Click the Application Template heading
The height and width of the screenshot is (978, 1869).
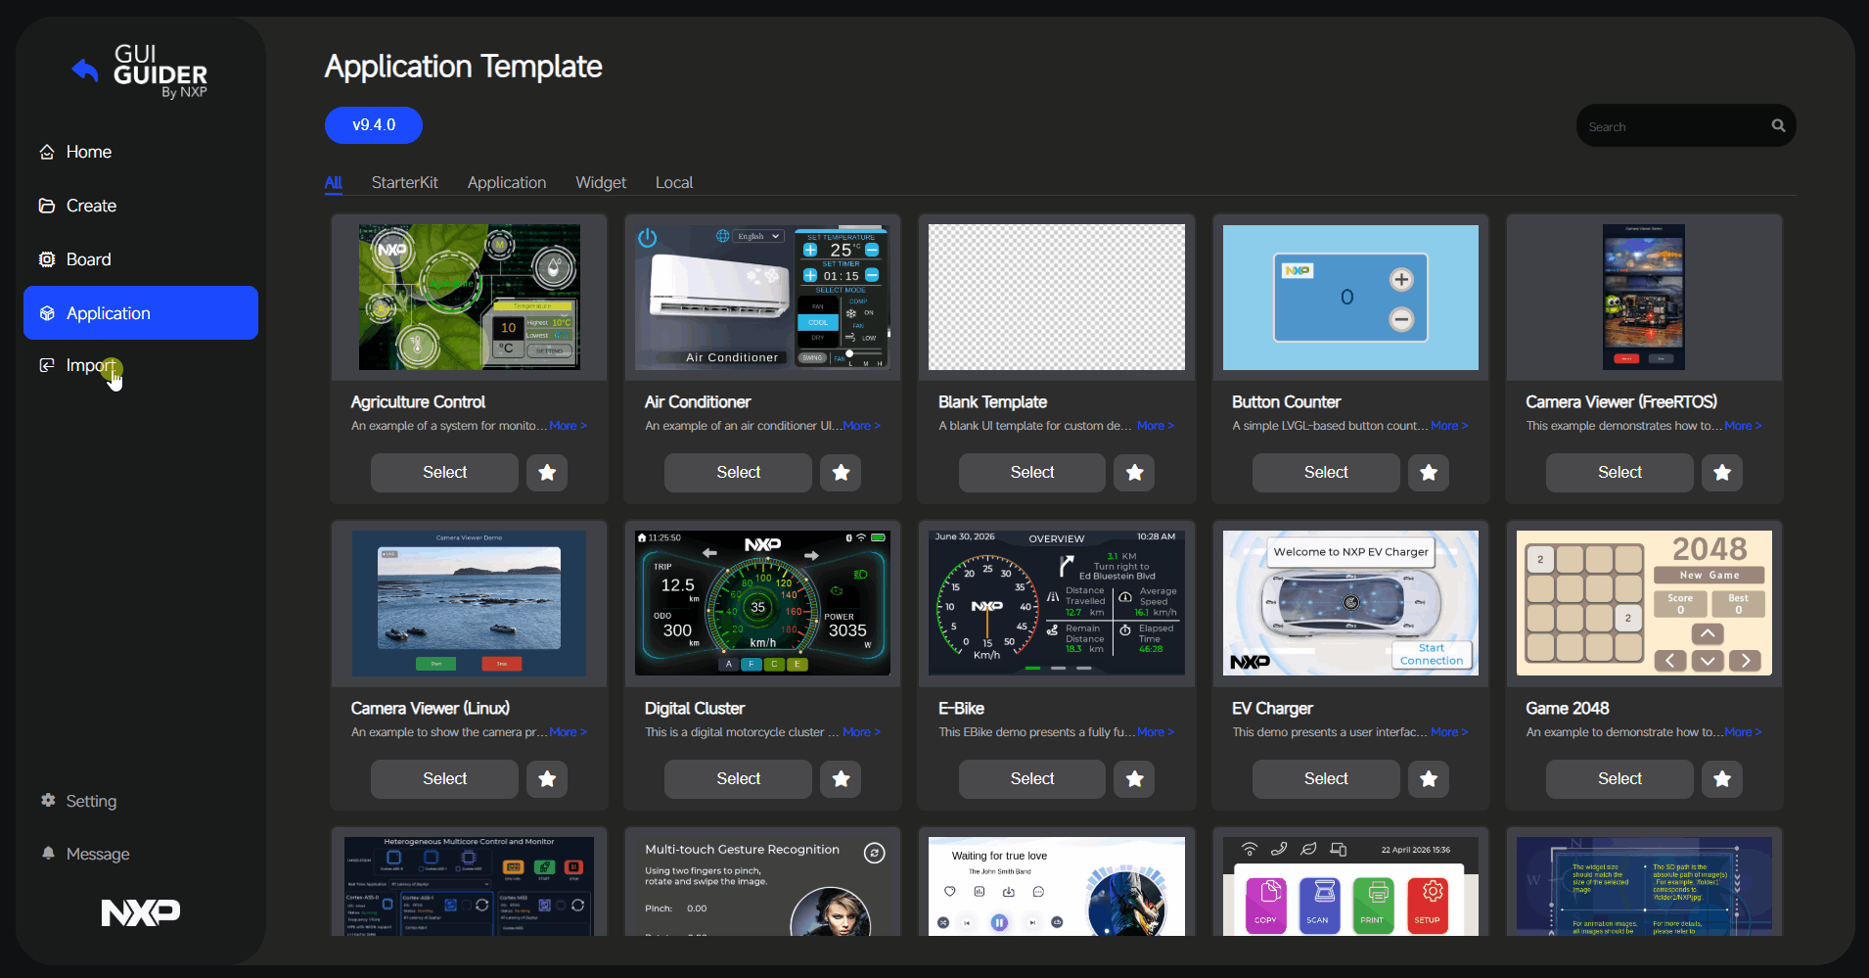pyautogui.click(x=463, y=67)
